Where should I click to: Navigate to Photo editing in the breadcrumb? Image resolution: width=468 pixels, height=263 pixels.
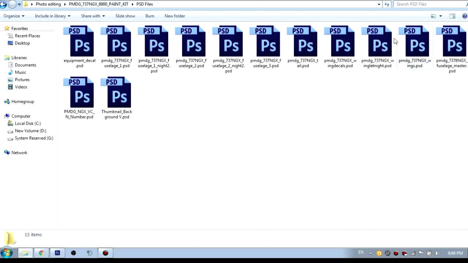click(48, 4)
